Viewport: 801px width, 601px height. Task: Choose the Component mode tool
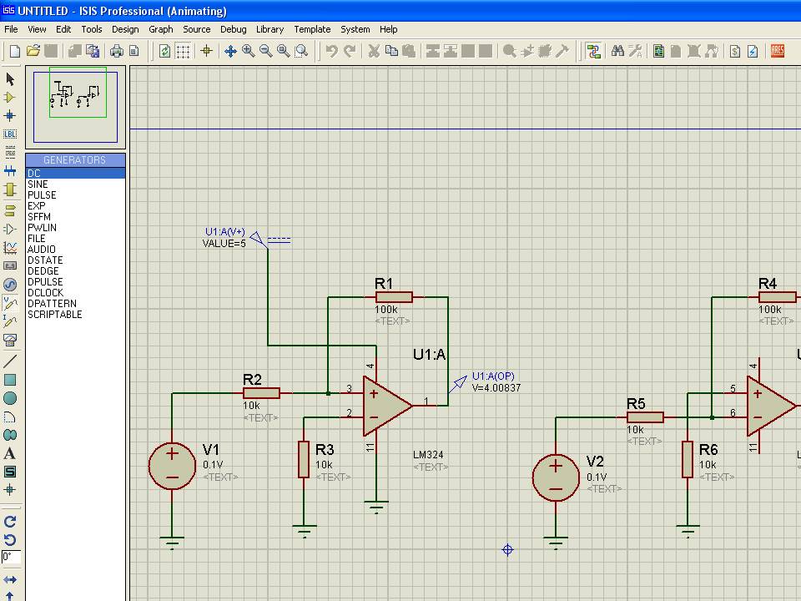click(10, 98)
